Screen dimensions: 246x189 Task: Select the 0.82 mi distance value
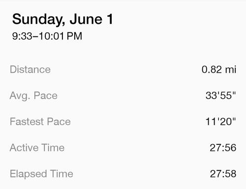[x=219, y=69]
